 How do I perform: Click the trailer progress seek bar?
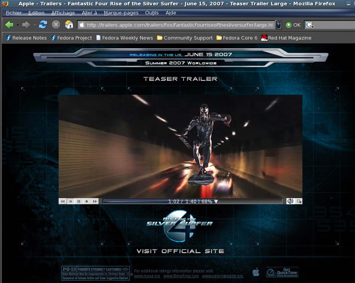193,201
